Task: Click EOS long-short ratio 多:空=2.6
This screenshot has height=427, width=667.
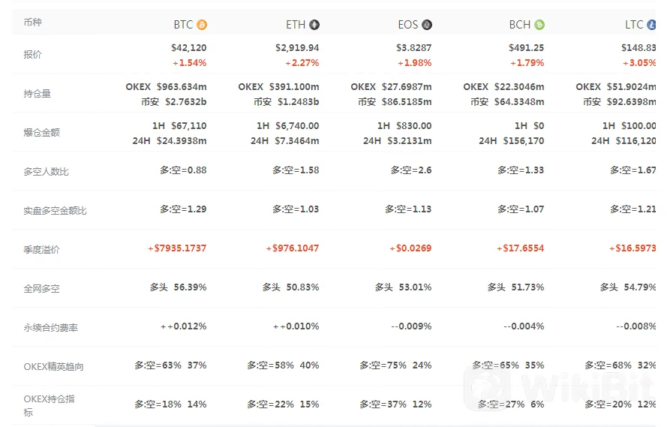Action: pos(410,170)
